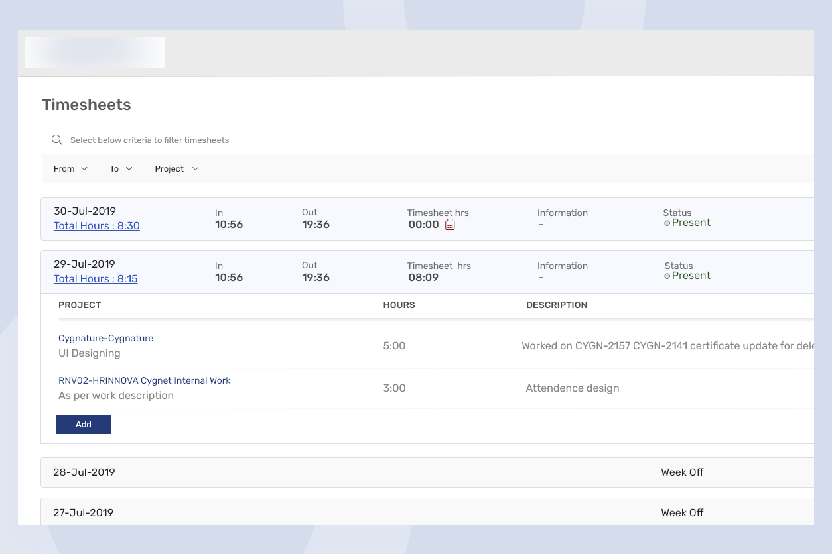Open the Cygnature-Cygnature project link
The image size is (832, 554).
105,338
